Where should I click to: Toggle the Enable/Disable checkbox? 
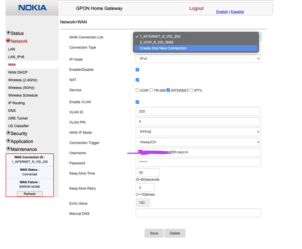137,69
